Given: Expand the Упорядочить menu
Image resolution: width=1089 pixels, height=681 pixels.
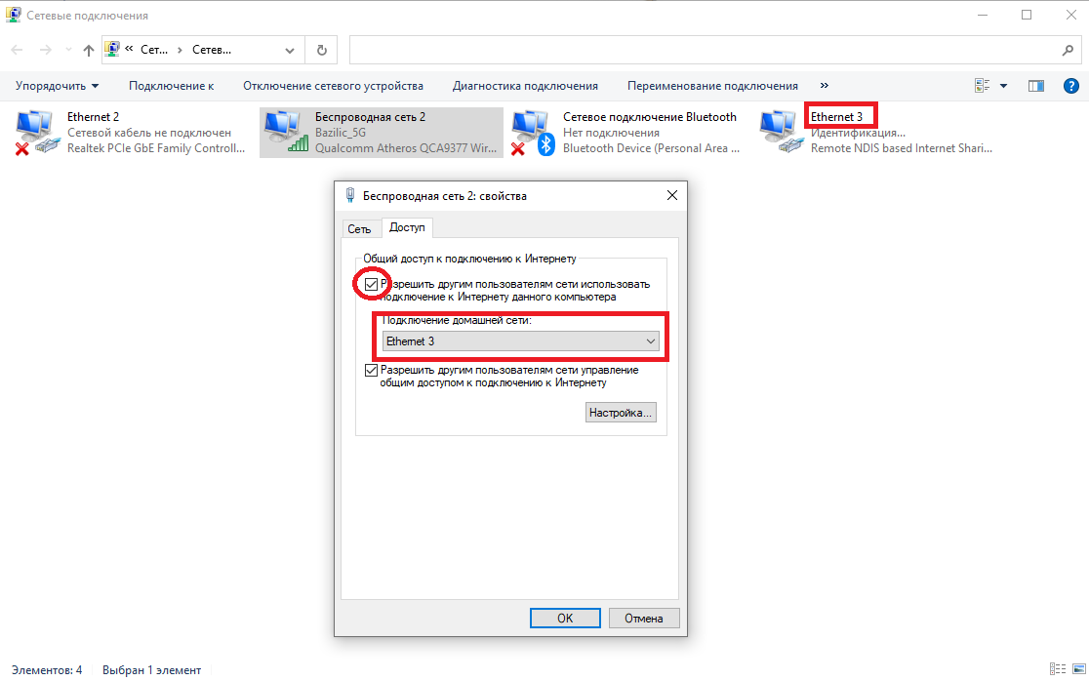Looking at the screenshot, I should (57, 86).
